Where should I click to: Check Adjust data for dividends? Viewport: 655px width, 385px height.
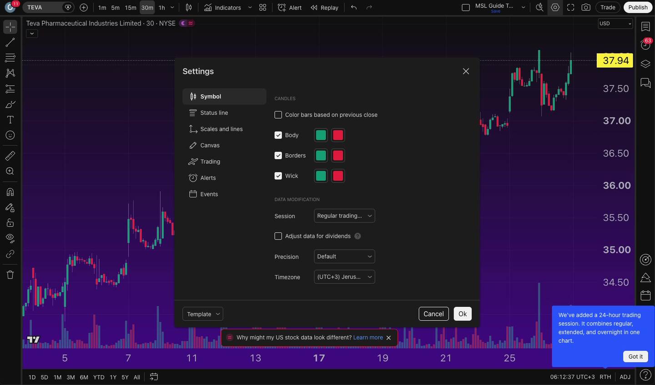[x=278, y=236]
